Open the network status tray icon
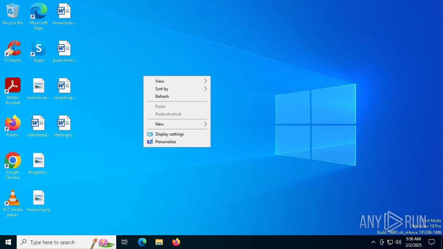Viewport: 443px width, 249px height. (x=390, y=242)
